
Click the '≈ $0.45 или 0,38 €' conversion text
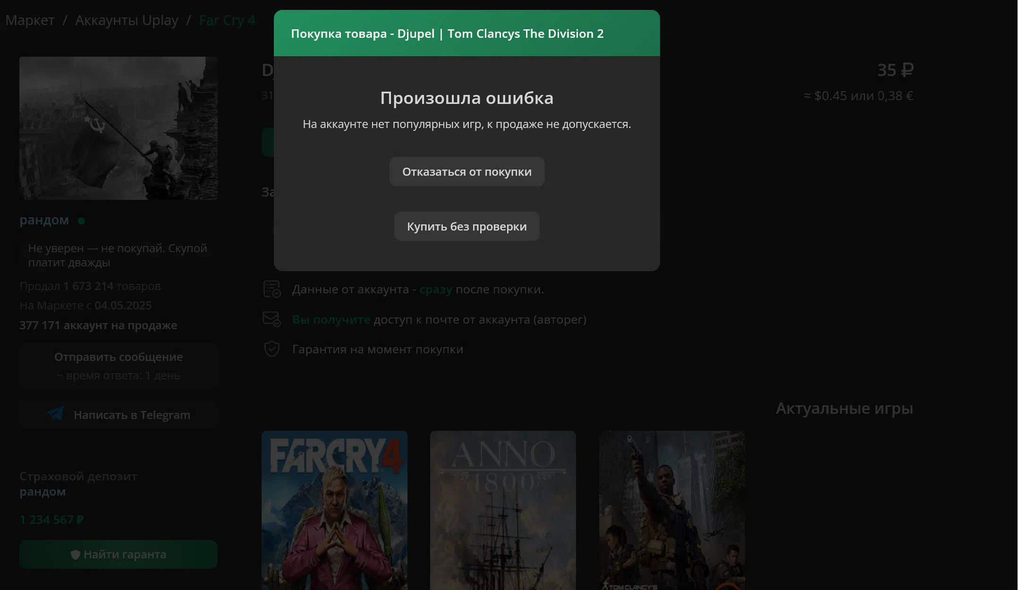click(x=858, y=96)
